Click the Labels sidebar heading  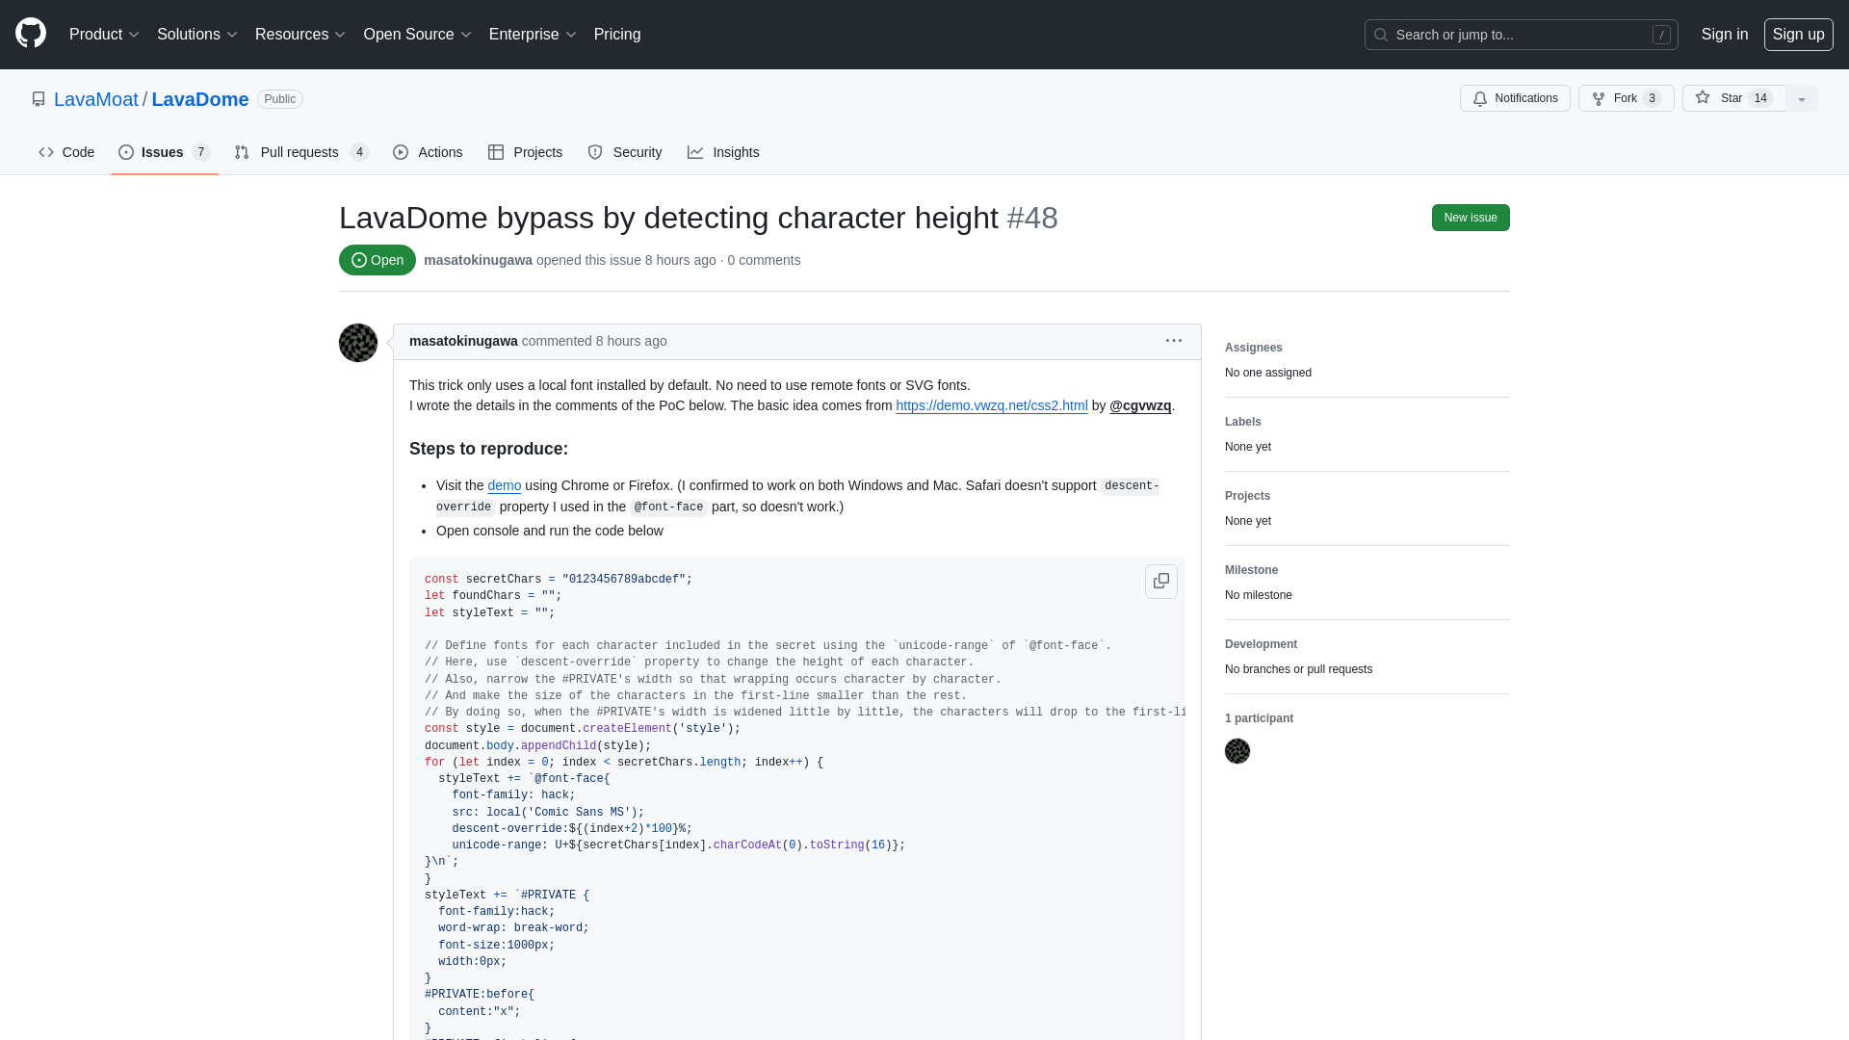[1242, 422]
